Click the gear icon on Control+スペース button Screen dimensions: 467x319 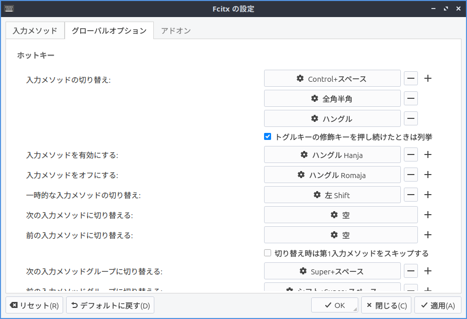(300, 78)
